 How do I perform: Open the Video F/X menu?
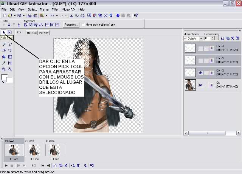68,9
